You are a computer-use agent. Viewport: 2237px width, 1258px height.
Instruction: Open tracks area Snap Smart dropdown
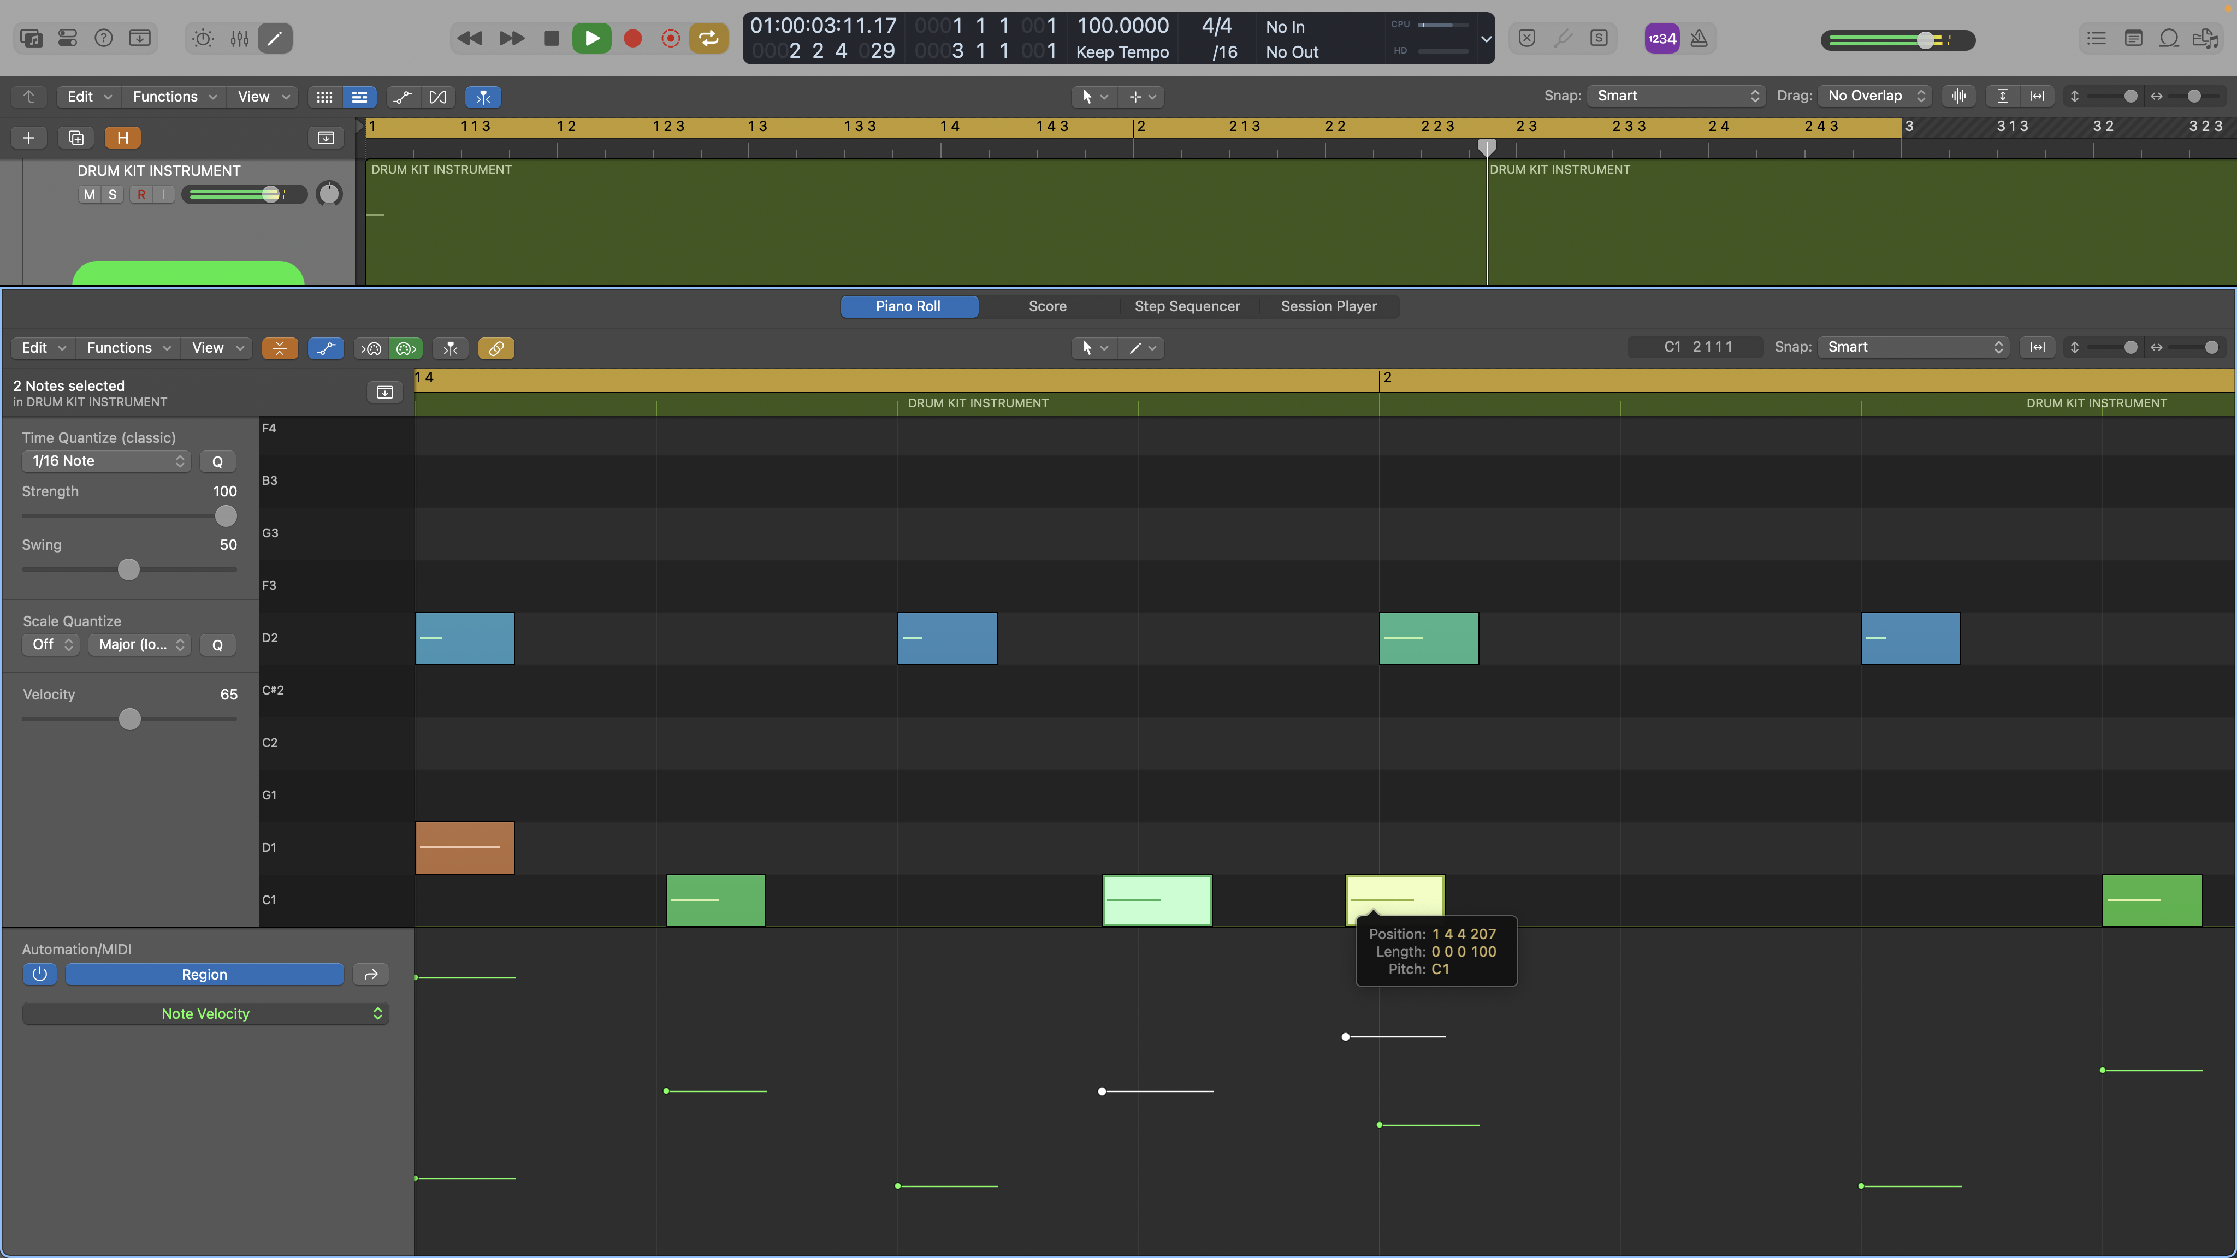tap(1676, 96)
